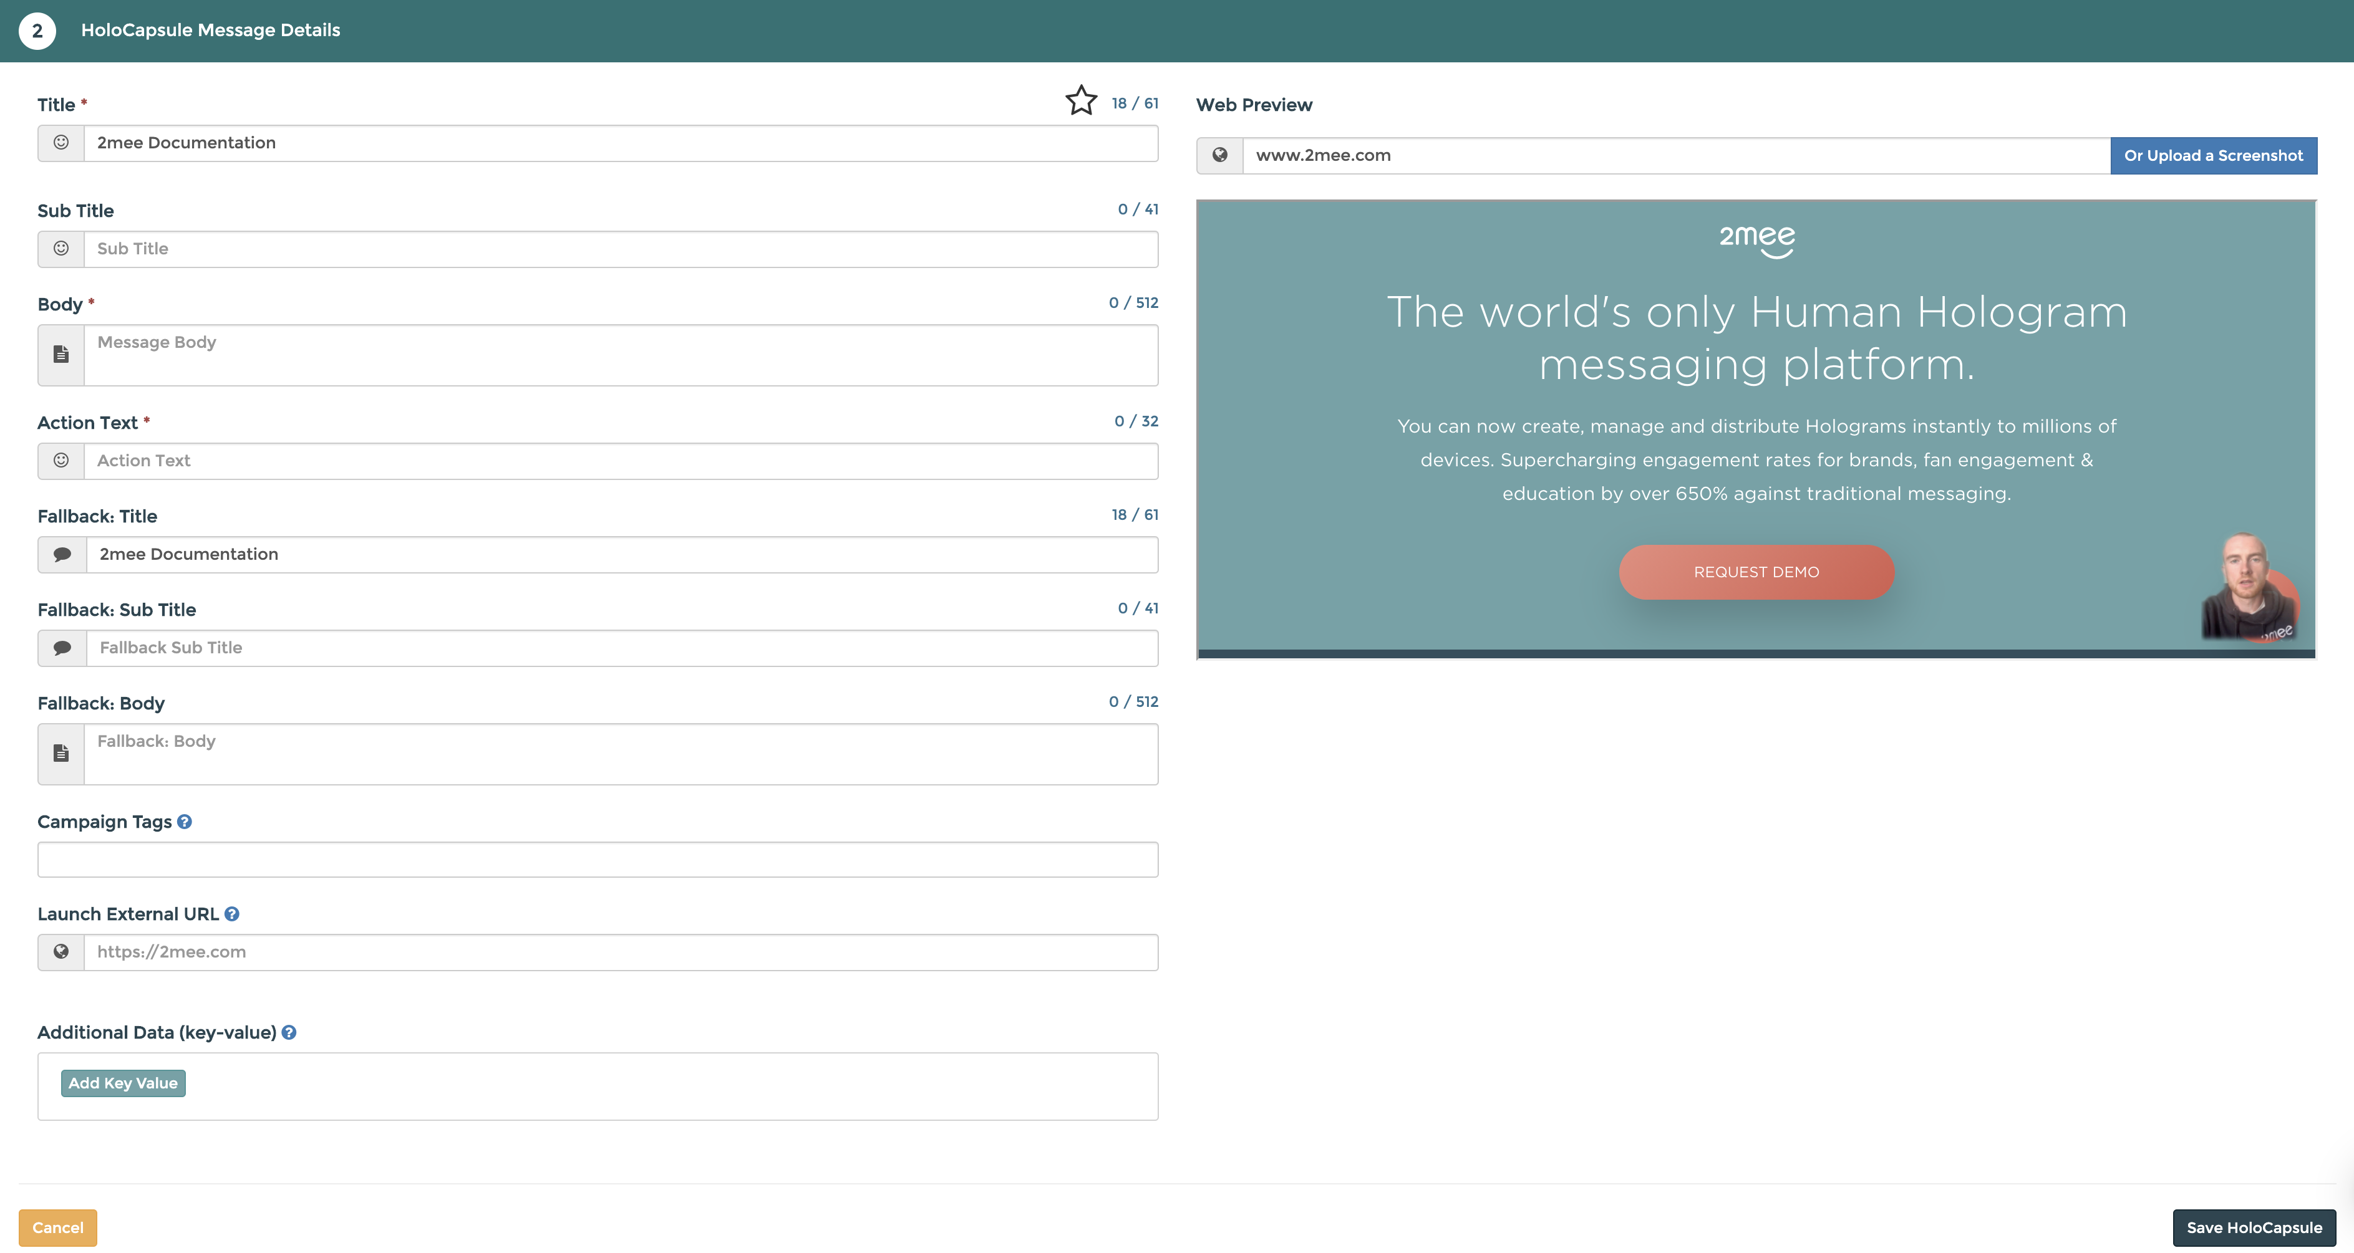This screenshot has width=2354, height=1253.
Task: Click into the Message Body textarea
Action: point(621,354)
